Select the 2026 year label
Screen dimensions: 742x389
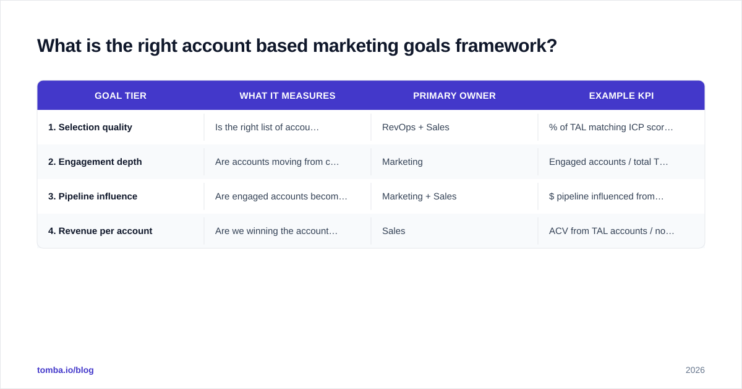(x=695, y=370)
